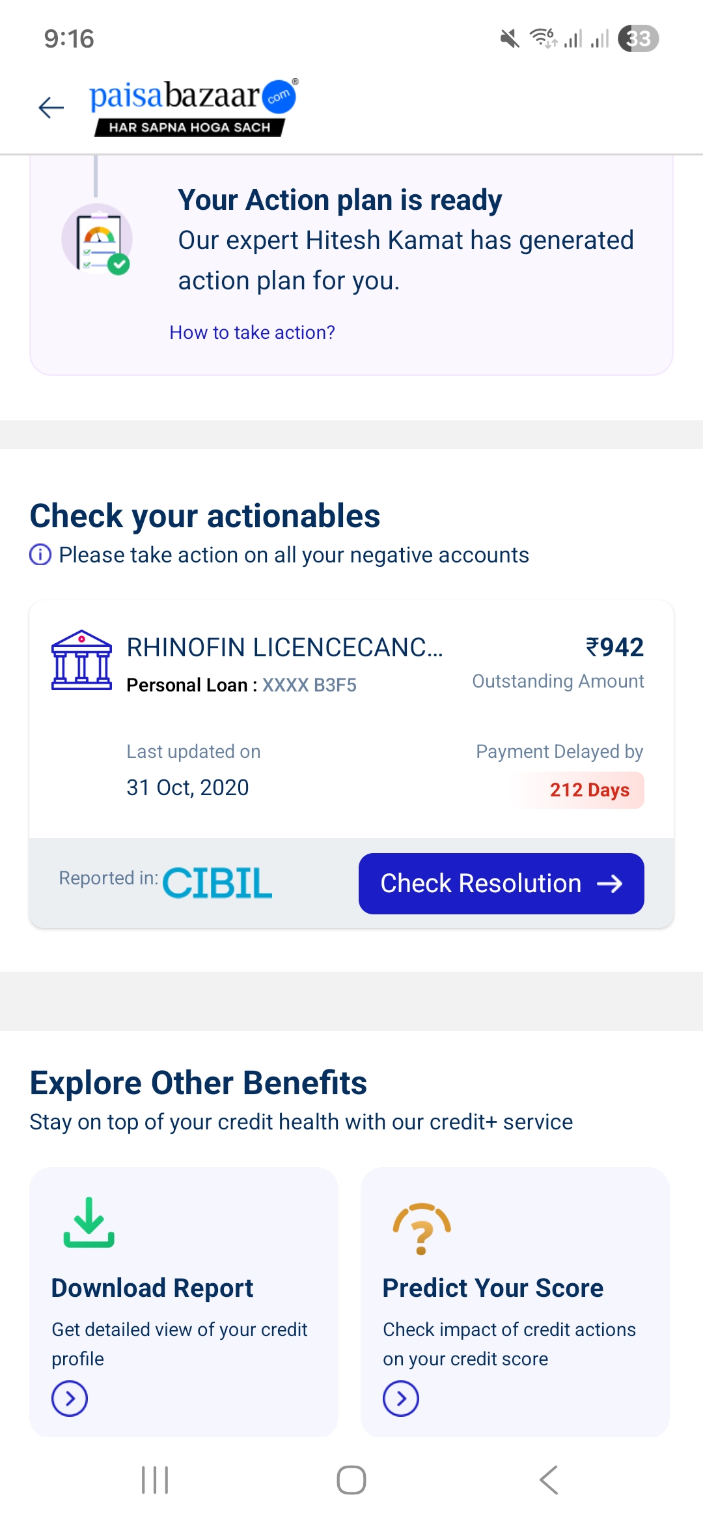Tap the bank building icon for Rhinofin
703x1525 pixels.
click(x=81, y=660)
